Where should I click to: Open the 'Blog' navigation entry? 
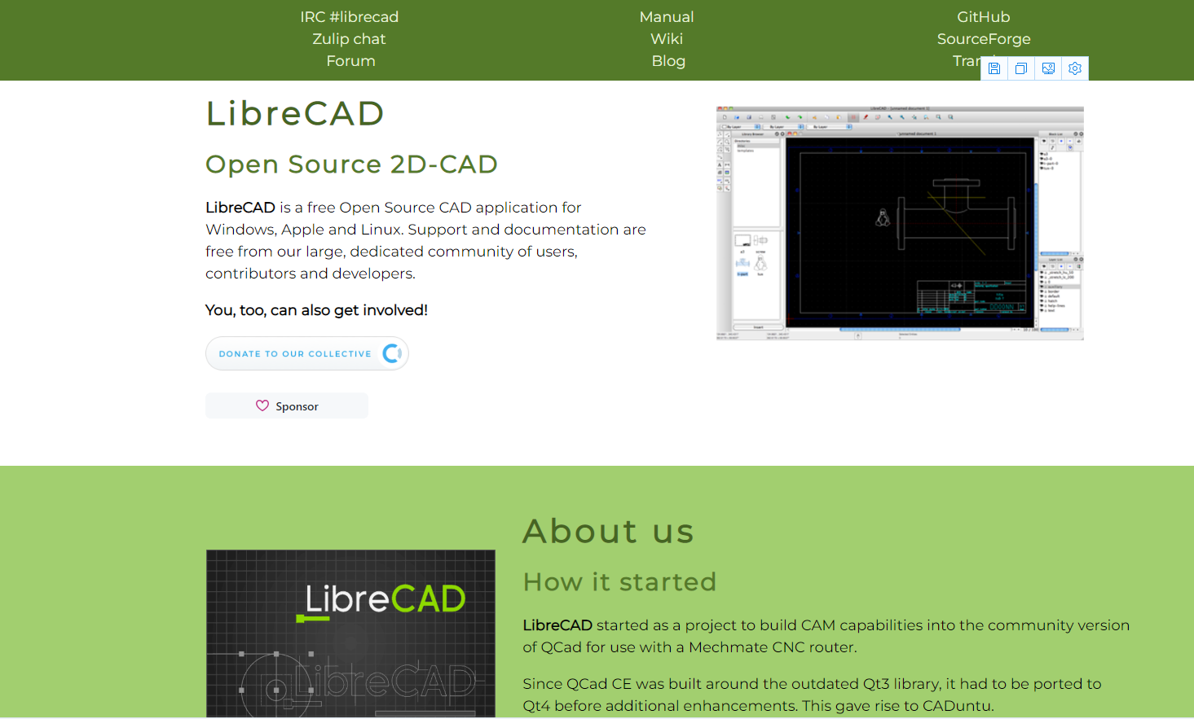point(668,60)
